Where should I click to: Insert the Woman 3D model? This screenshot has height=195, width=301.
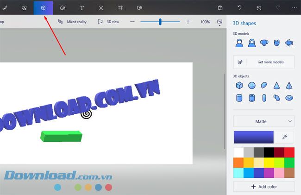click(251, 43)
